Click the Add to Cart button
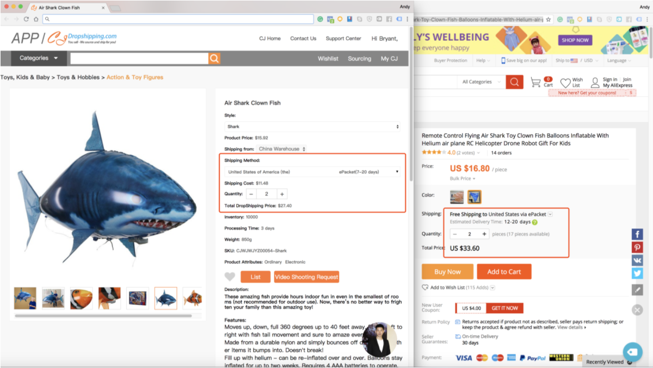 (504, 272)
